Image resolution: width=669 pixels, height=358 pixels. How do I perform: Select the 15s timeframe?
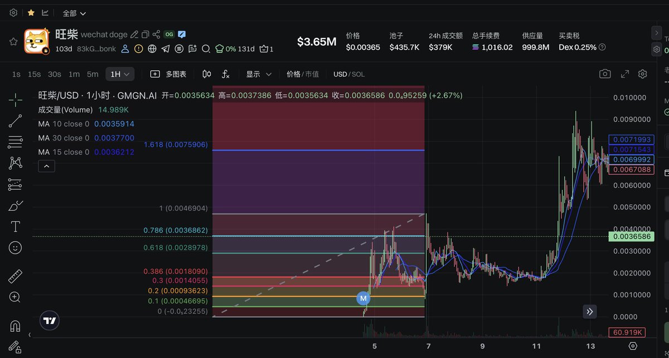click(x=34, y=74)
